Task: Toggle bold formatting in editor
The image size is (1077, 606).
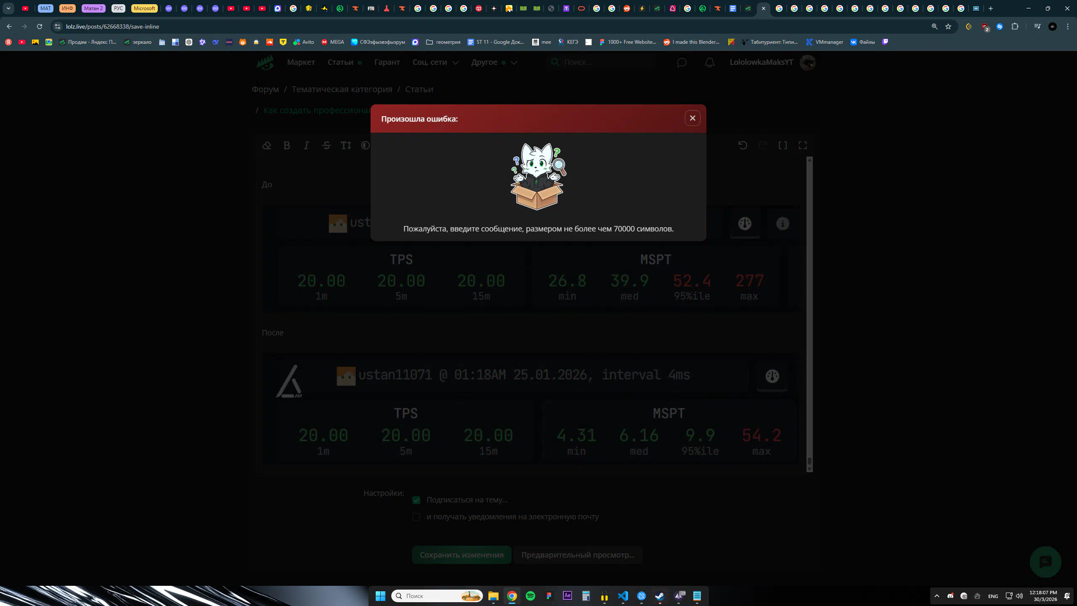Action: pyautogui.click(x=286, y=146)
